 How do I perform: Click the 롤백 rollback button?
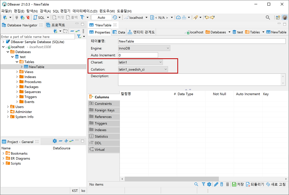72,17
